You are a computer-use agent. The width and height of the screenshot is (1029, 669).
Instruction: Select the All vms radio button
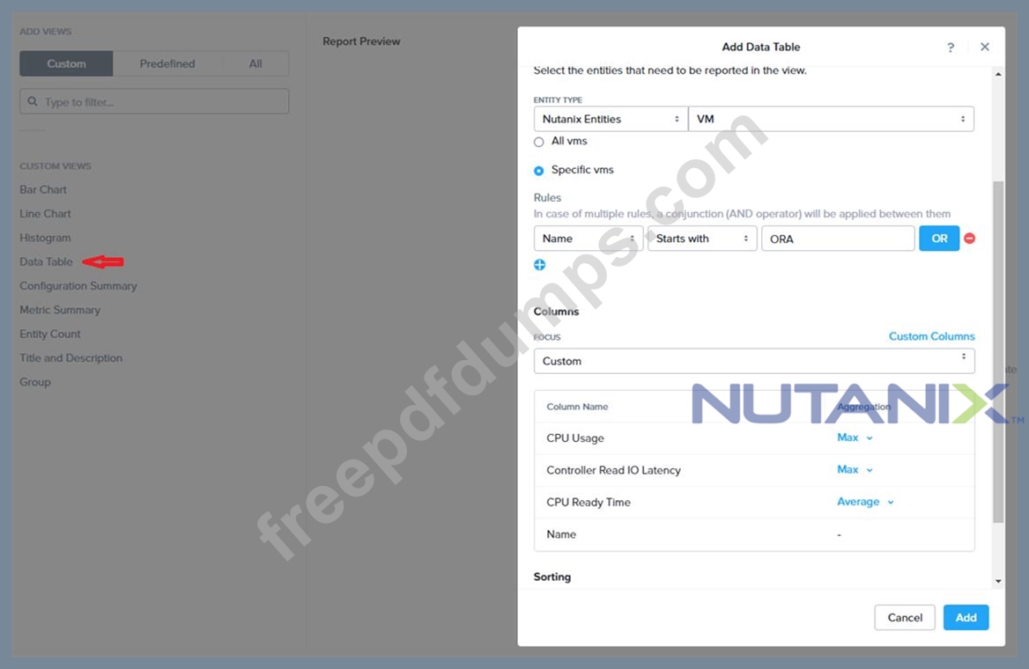pos(539,142)
